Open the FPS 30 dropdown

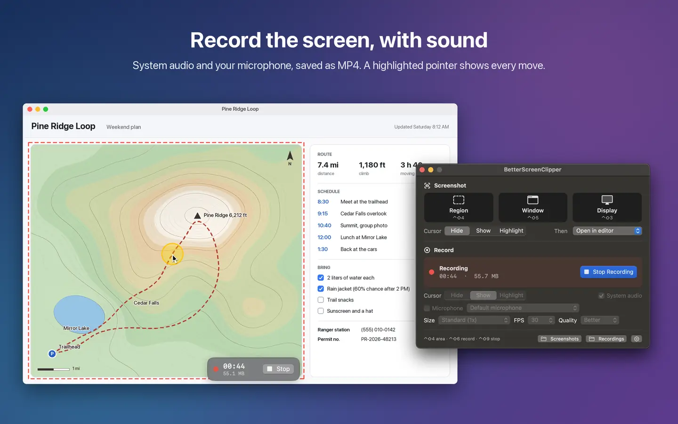coord(541,320)
